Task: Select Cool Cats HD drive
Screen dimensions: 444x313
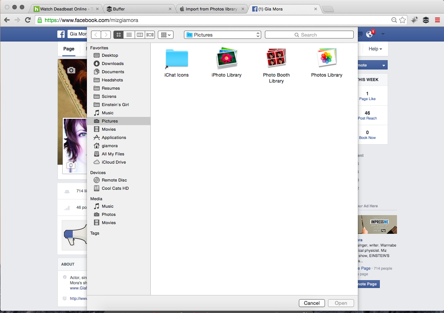Action: coord(119,188)
